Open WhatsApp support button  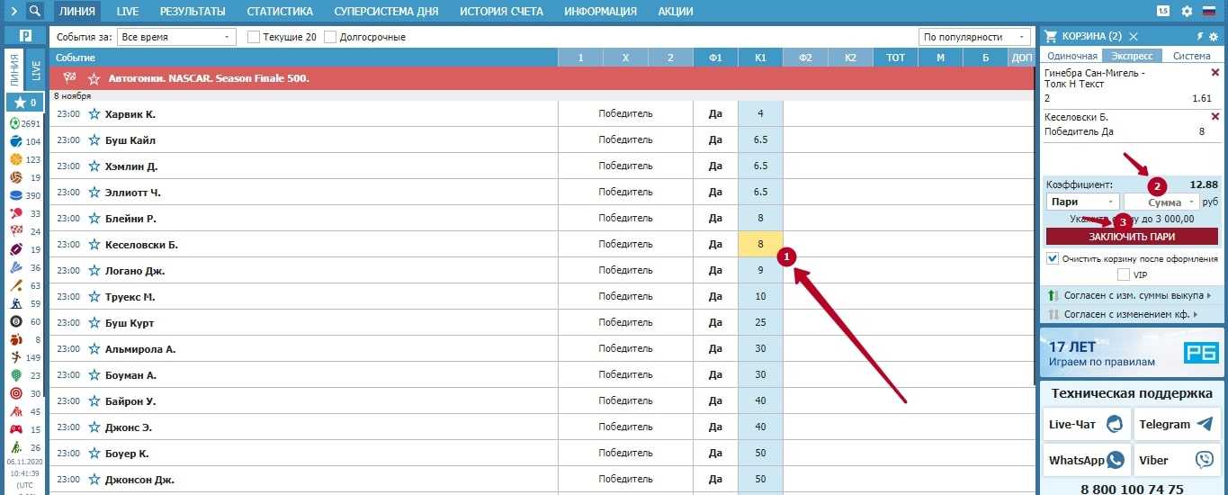[x=1087, y=460]
